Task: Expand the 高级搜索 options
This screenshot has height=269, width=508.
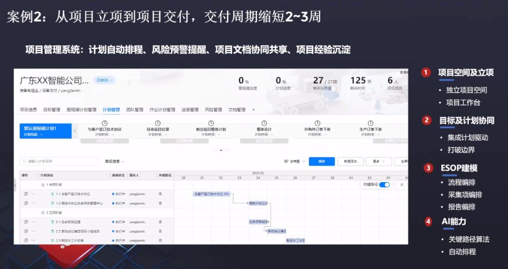Action: 114,161
